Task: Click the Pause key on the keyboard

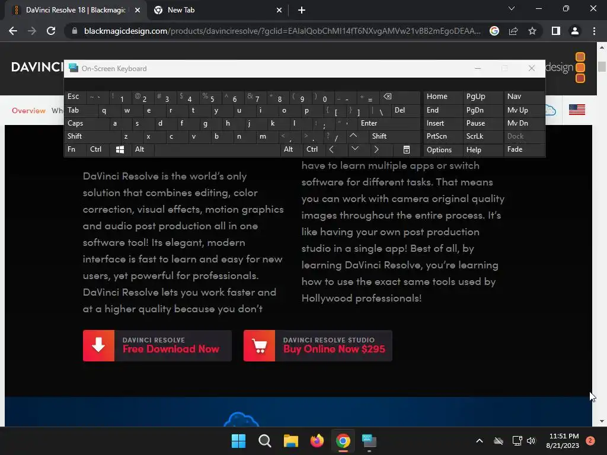Action: click(x=483, y=123)
